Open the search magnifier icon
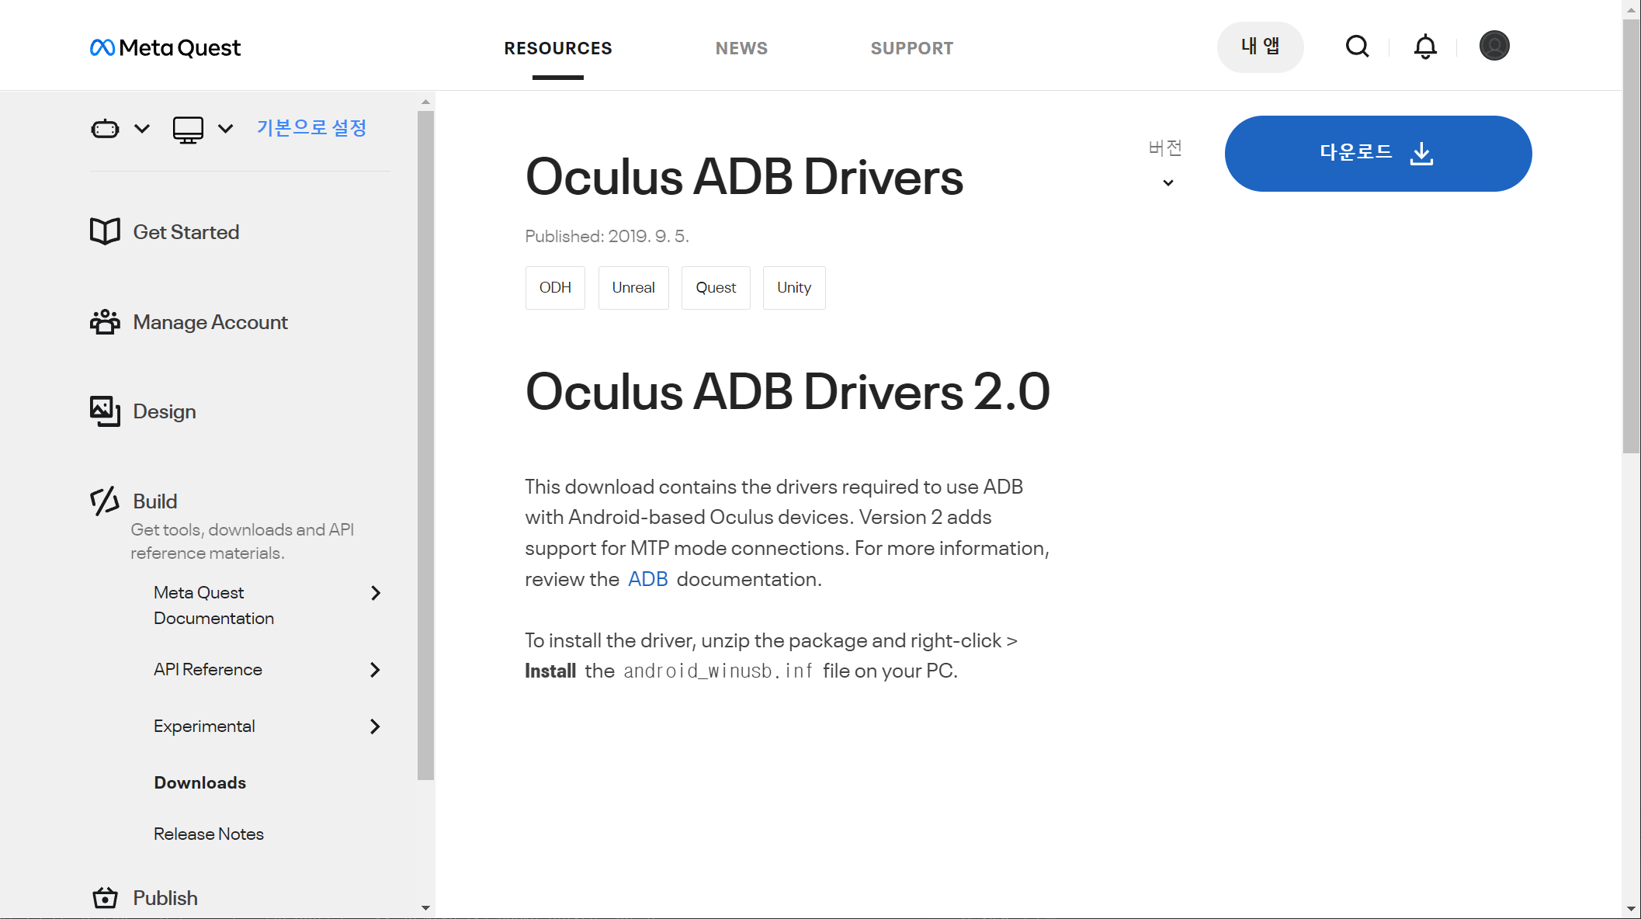1641x919 pixels. (1357, 47)
